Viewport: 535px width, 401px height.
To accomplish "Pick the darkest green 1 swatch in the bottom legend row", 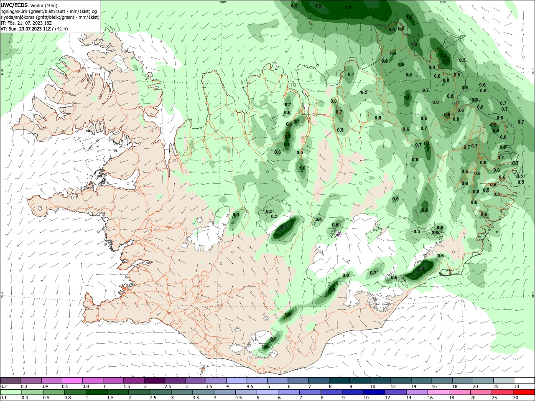I will tap(97, 392).
